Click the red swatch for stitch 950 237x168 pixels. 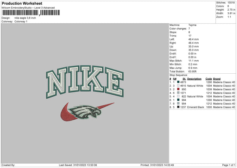pyautogui.click(x=179, y=89)
